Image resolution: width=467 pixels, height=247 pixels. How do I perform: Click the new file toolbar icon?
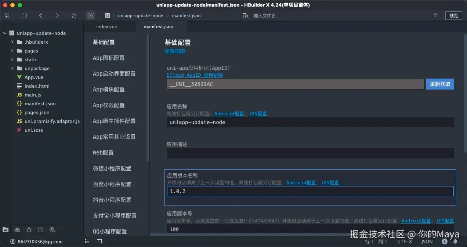click(8, 15)
